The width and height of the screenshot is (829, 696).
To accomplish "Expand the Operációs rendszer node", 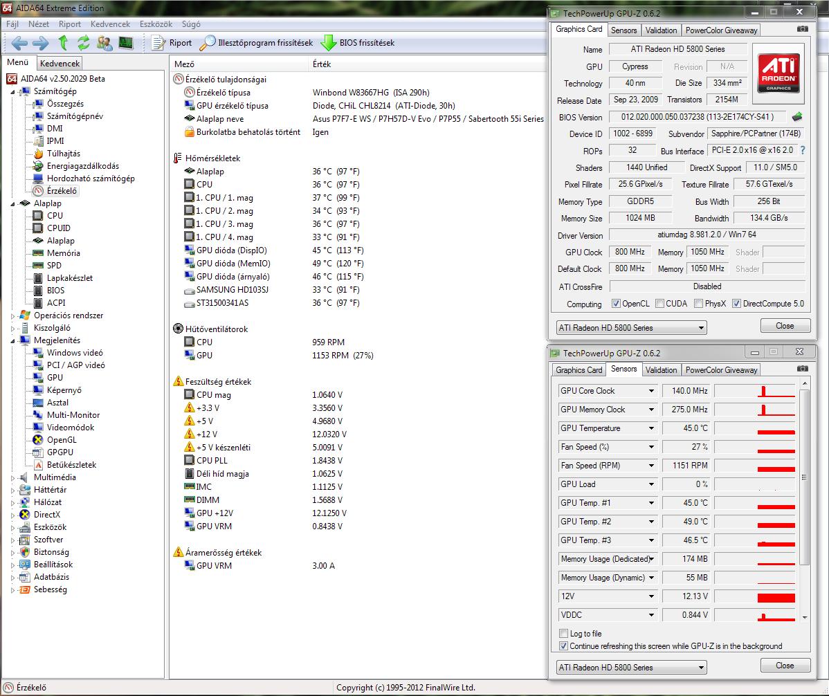I will click(12, 316).
